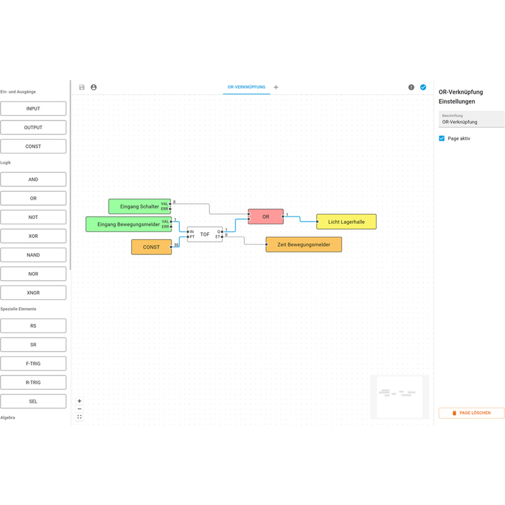Viewport: 505px width, 505px height.
Task: Open the user account icon
Action: pos(93,87)
